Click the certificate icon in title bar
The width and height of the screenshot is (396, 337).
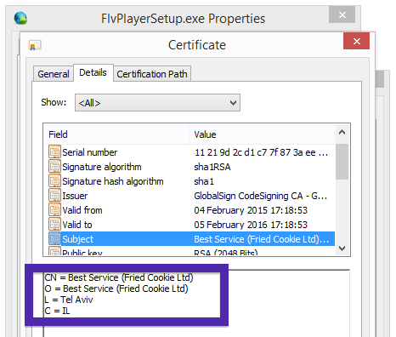click(x=35, y=45)
